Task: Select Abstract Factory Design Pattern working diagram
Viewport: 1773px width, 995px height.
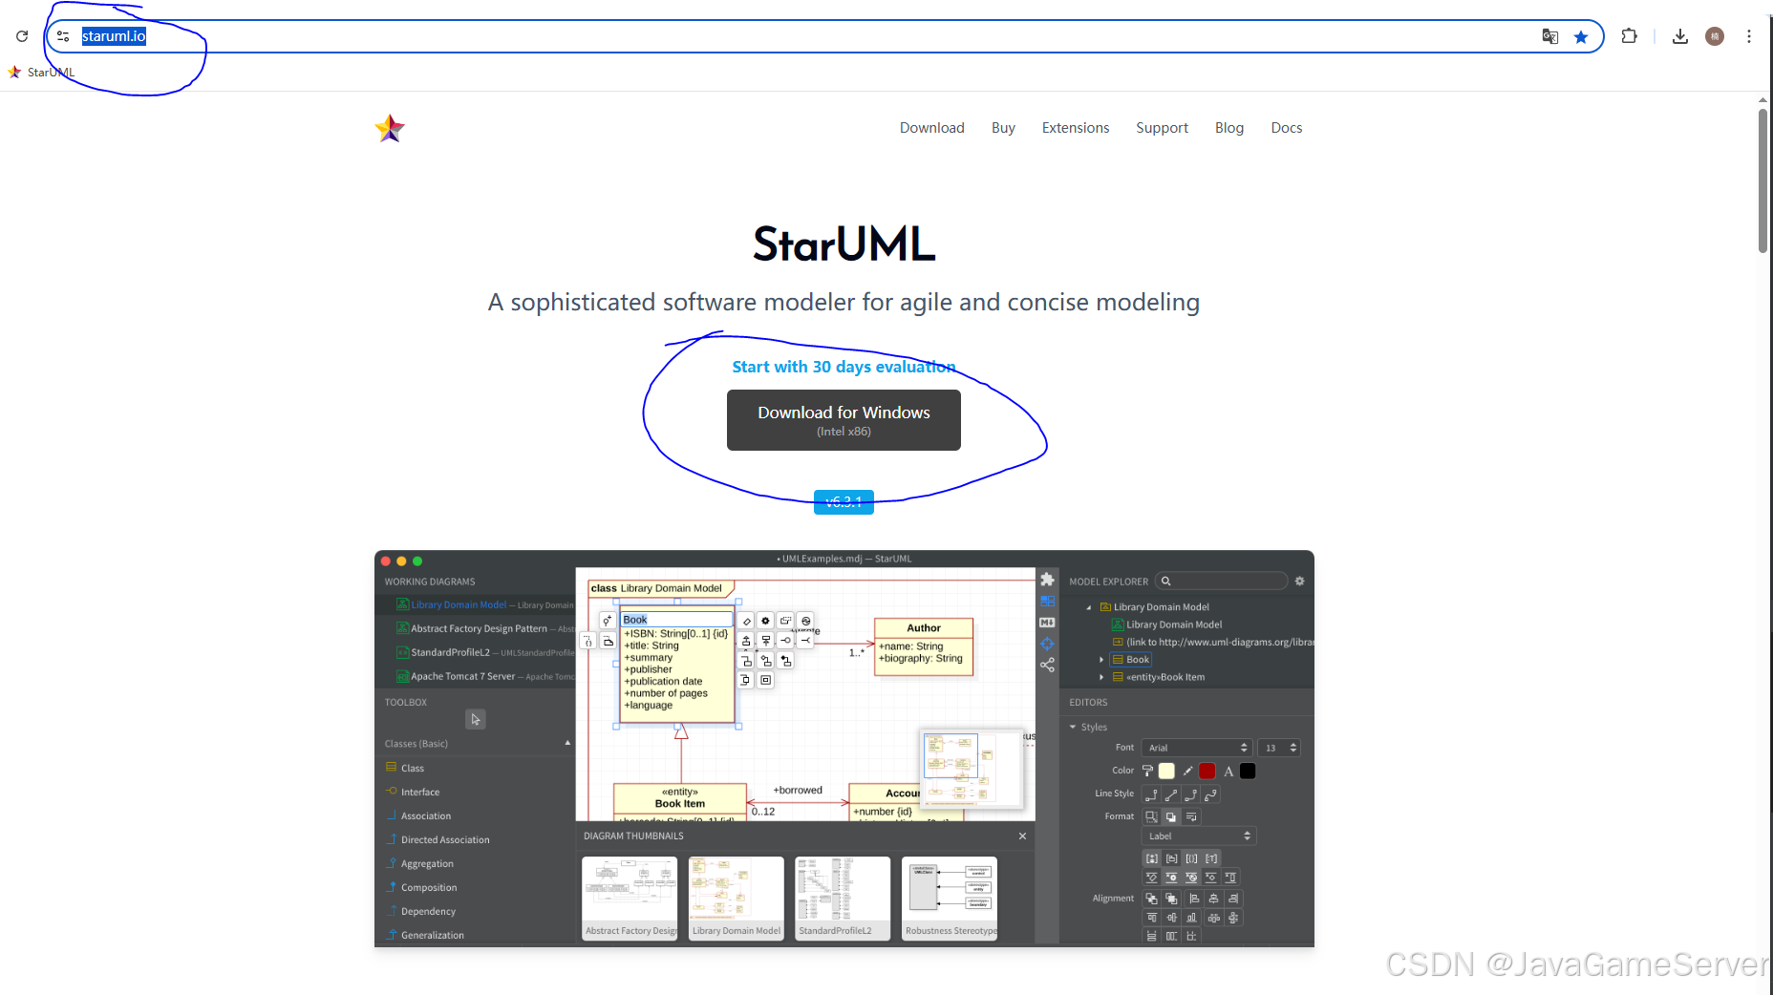Action: tap(479, 628)
